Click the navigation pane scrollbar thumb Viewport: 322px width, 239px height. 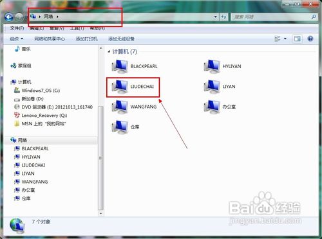tap(100, 158)
